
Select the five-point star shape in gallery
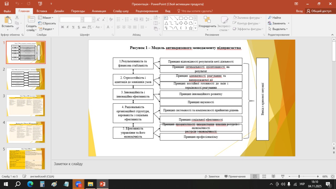[x=191, y=28]
